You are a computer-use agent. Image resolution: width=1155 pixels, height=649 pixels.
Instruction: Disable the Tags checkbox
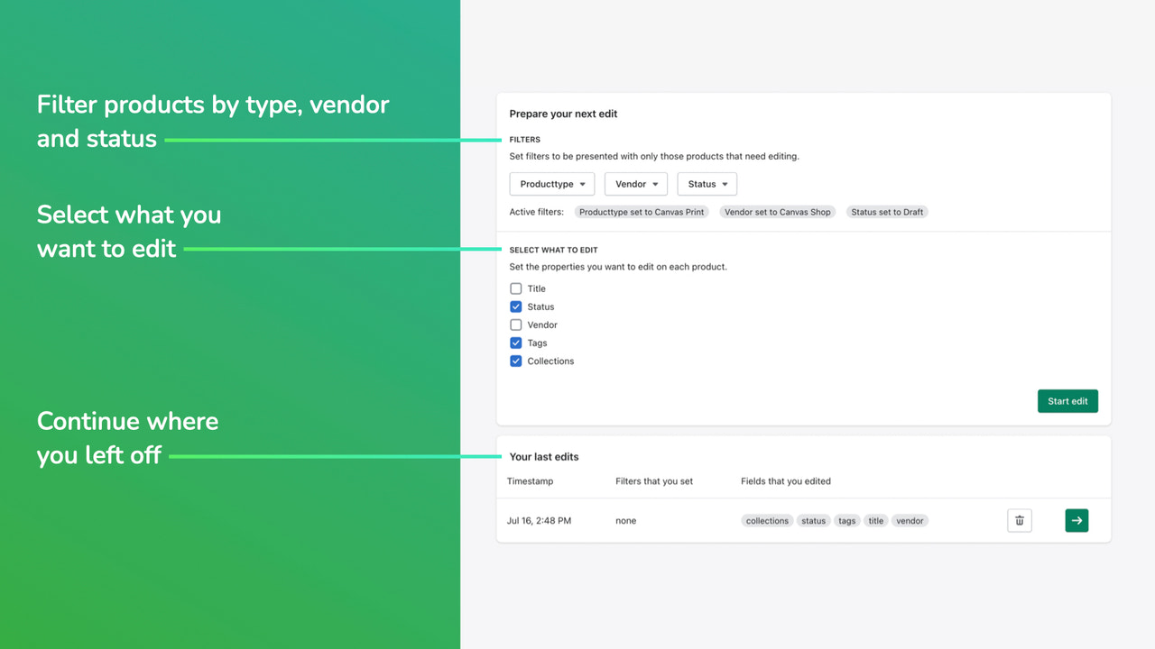click(515, 343)
